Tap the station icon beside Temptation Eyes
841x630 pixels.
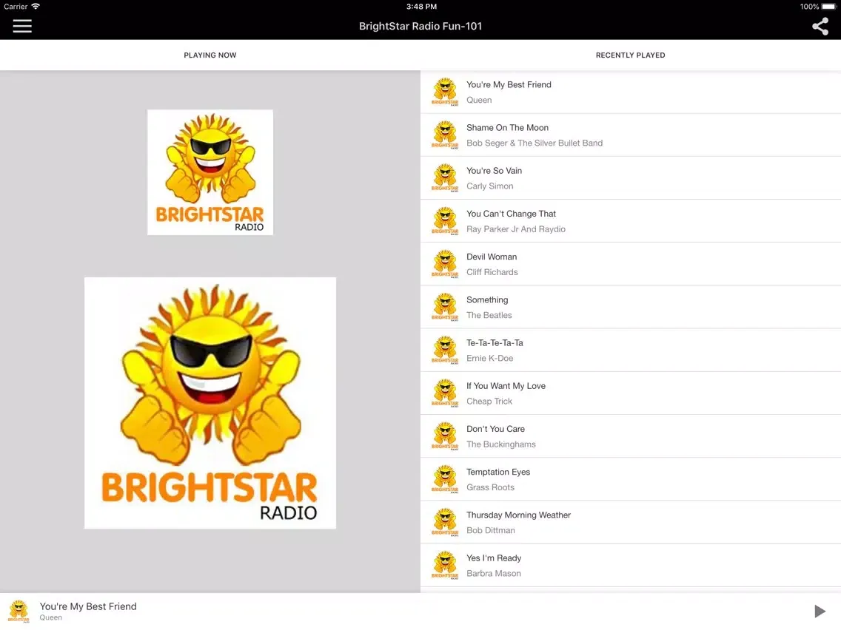coord(445,479)
